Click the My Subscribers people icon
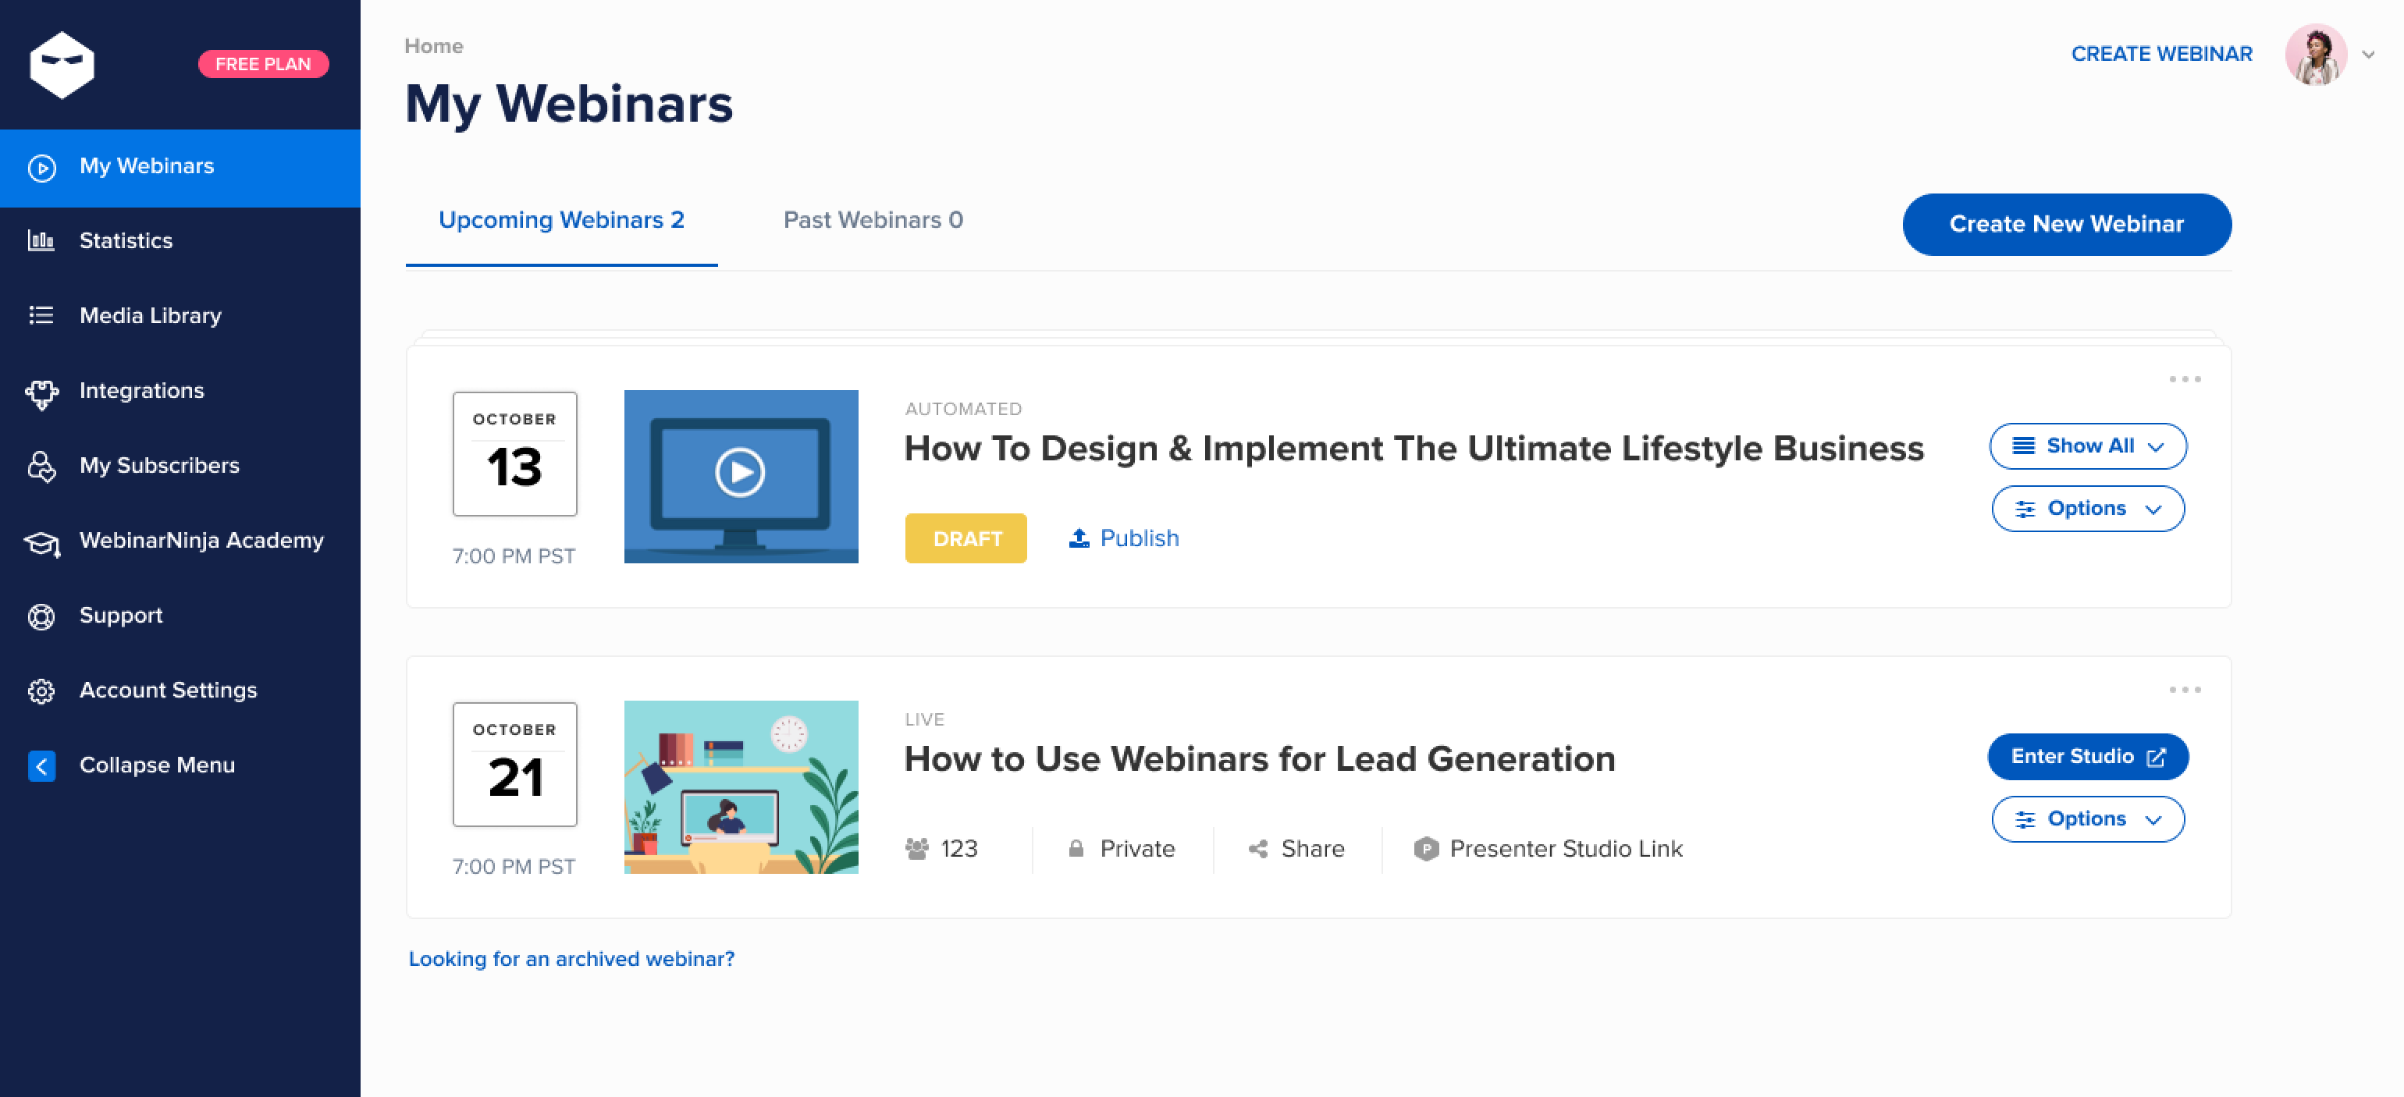This screenshot has height=1097, width=2404. pos(41,466)
